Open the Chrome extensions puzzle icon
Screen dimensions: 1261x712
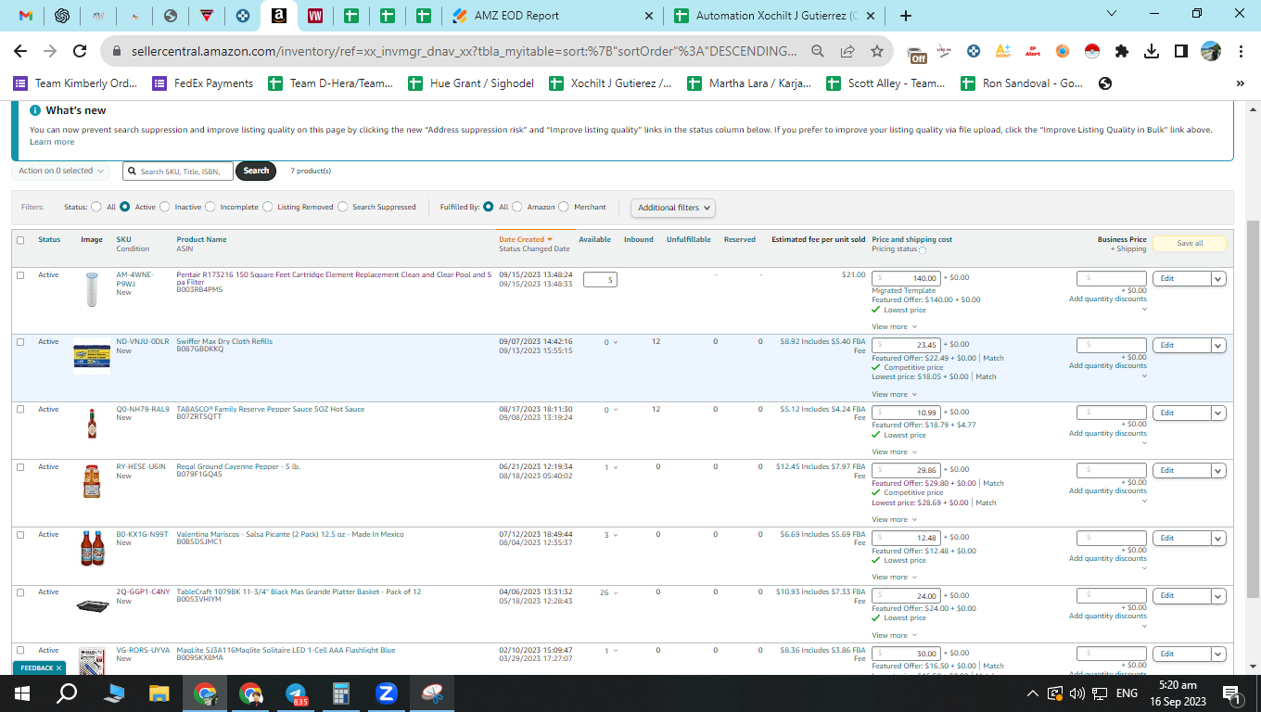(x=1122, y=51)
